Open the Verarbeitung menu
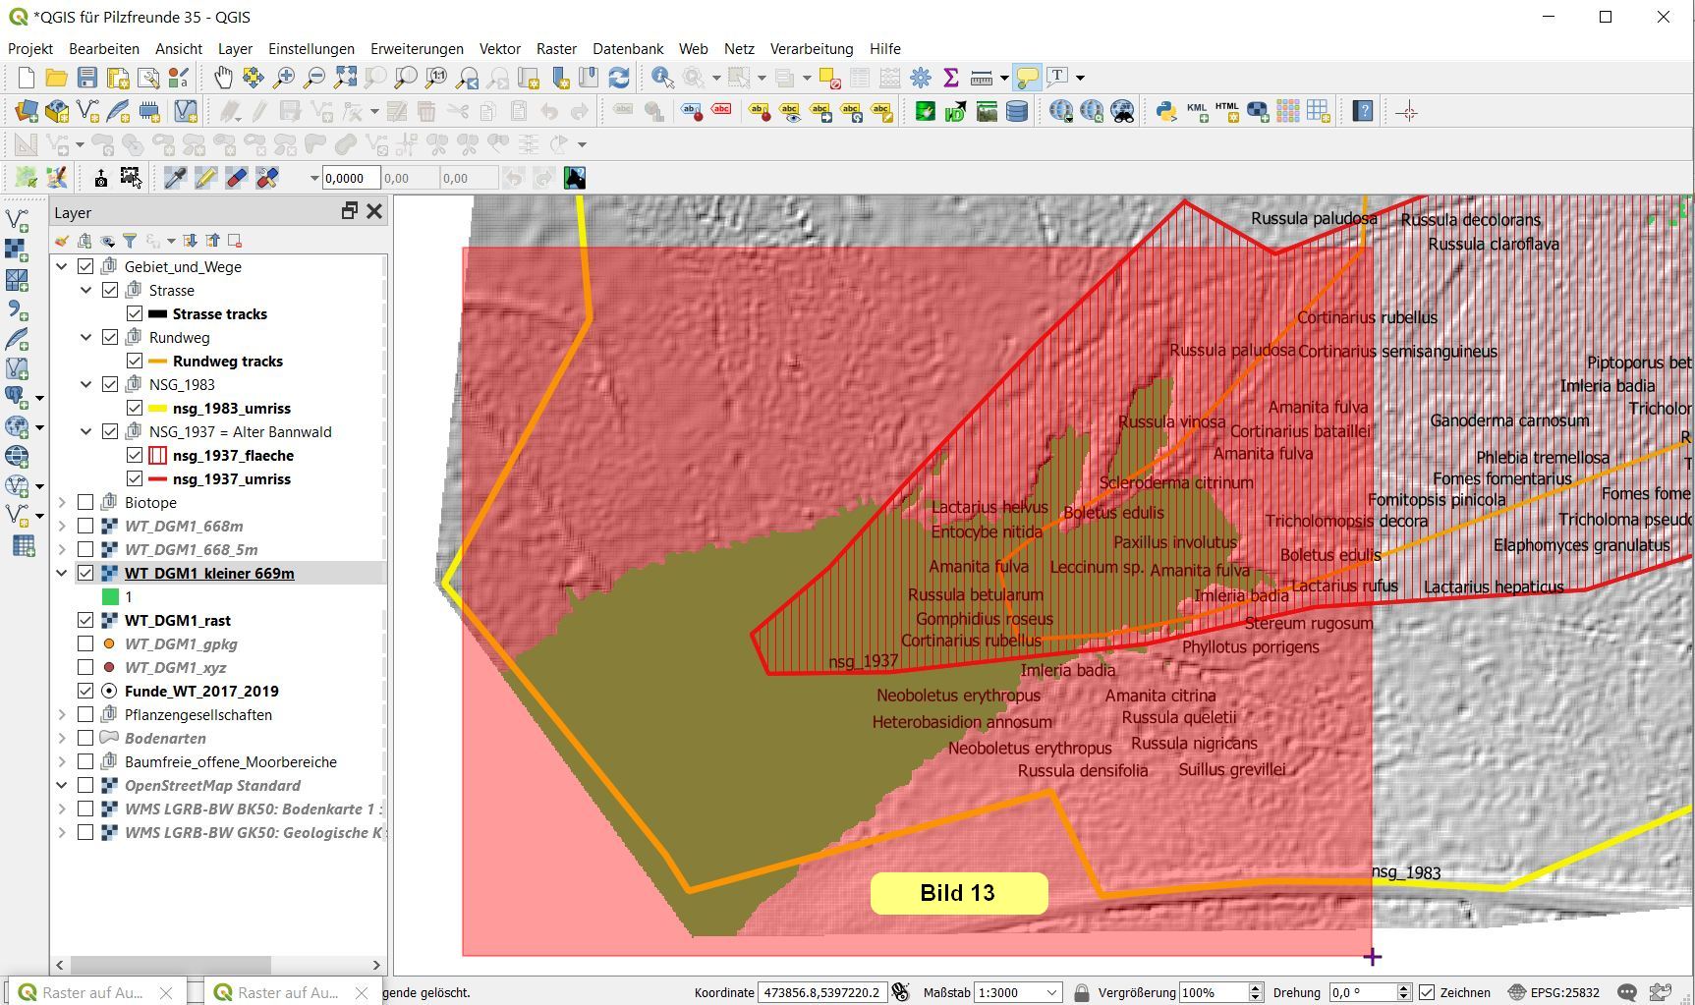Viewport: 1695px width, 1005px height. pyautogui.click(x=811, y=49)
